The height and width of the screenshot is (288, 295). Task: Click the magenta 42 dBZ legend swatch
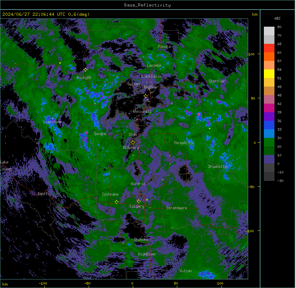[x=269, y=108]
